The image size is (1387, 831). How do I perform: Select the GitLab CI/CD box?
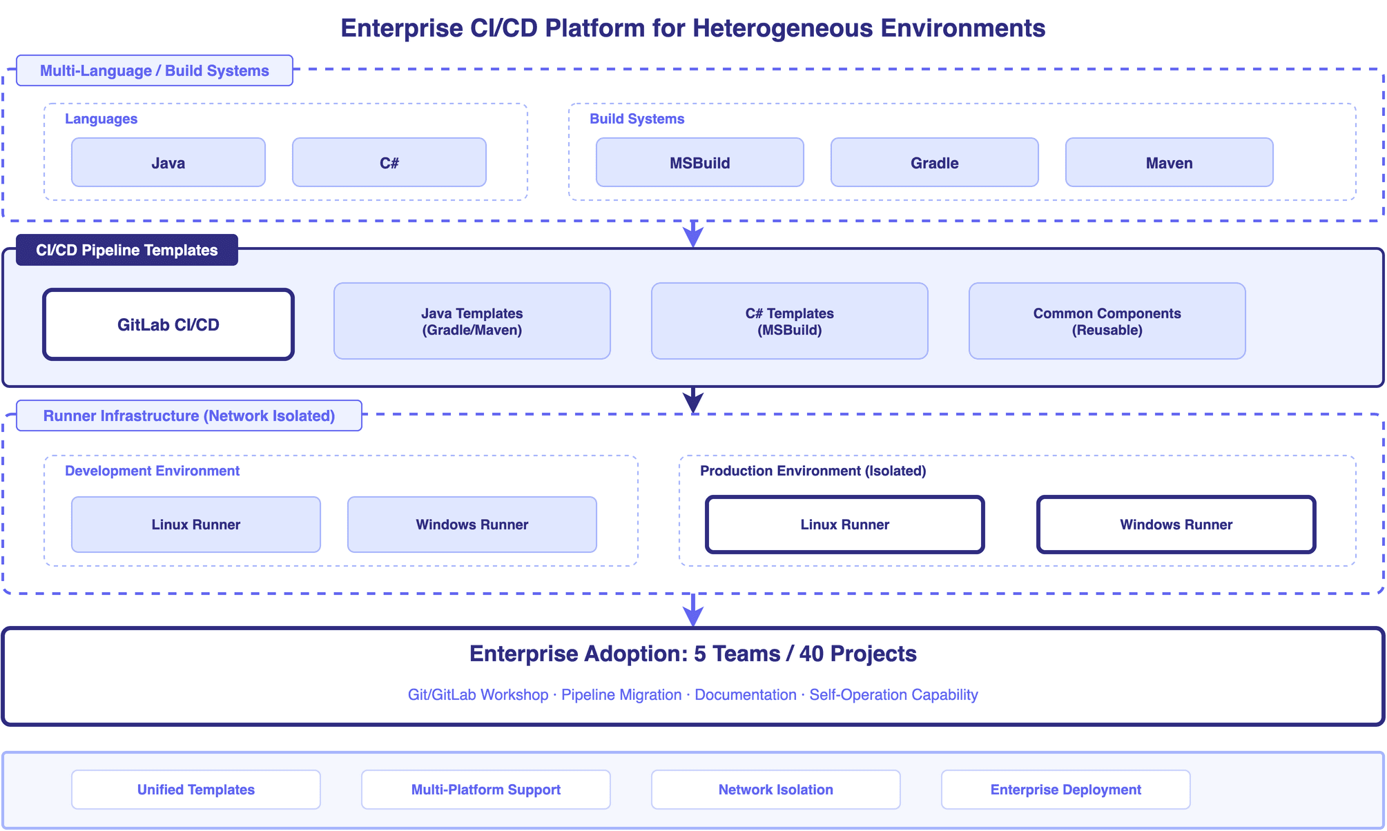[x=168, y=324]
